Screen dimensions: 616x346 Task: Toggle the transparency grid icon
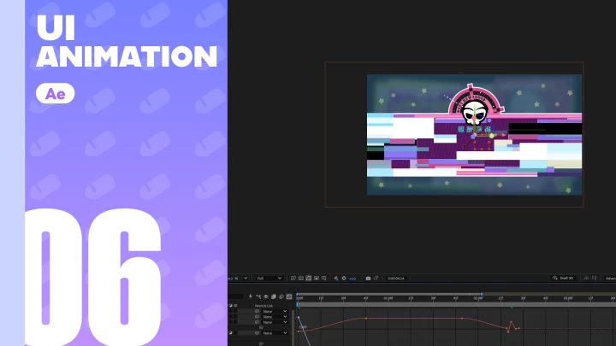click(301, 279)
